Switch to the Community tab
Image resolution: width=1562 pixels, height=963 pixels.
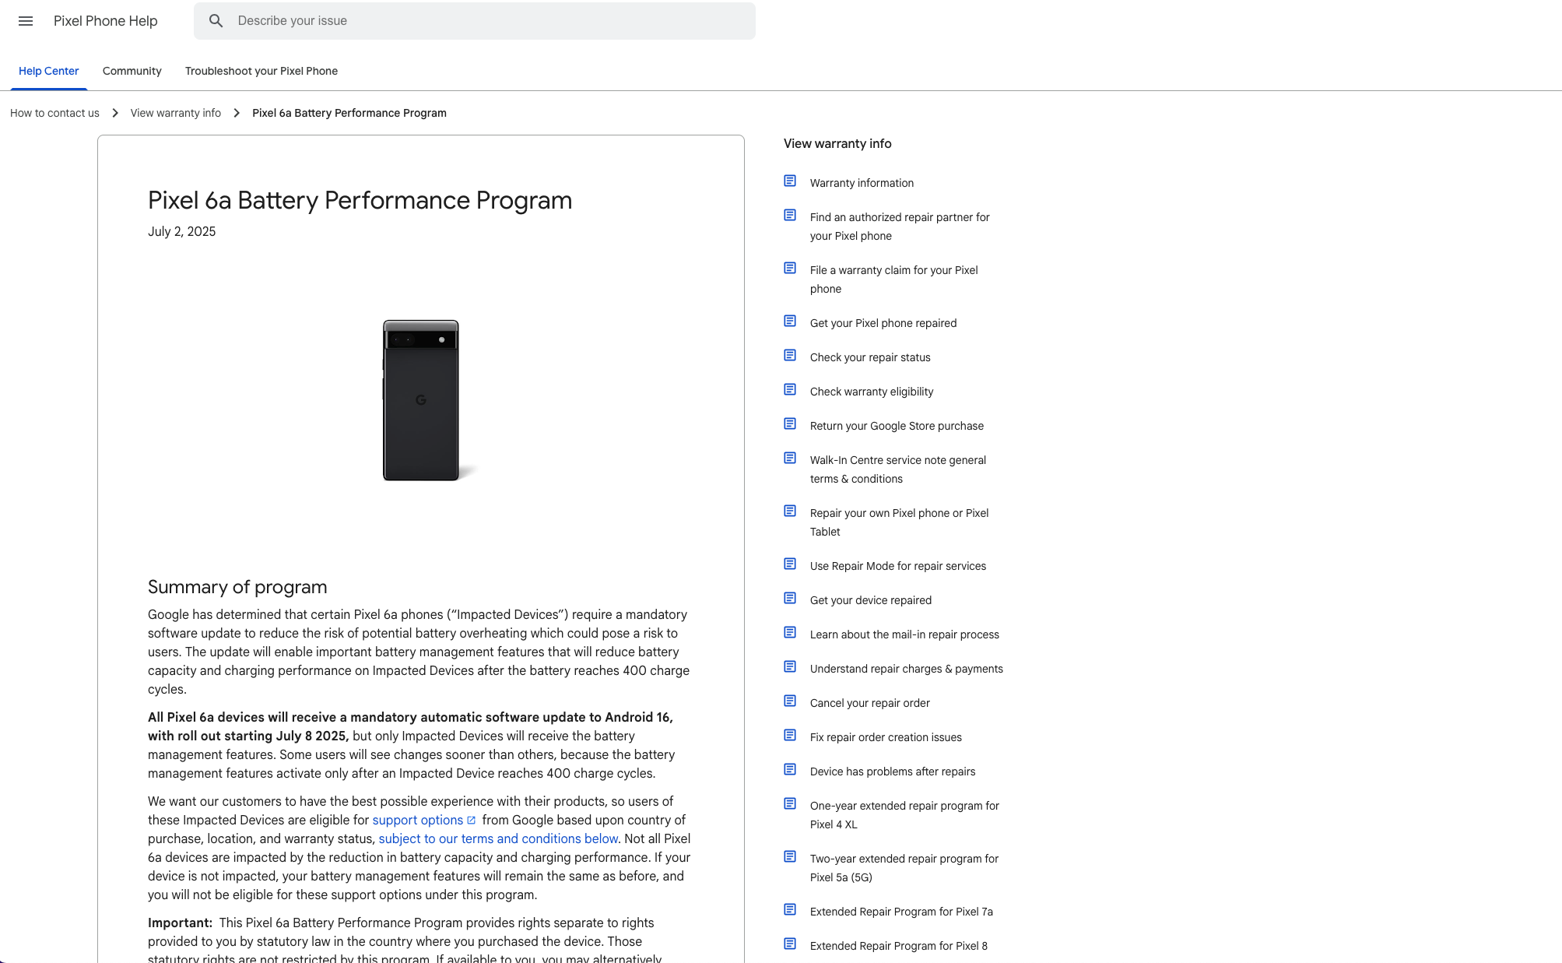132,71
